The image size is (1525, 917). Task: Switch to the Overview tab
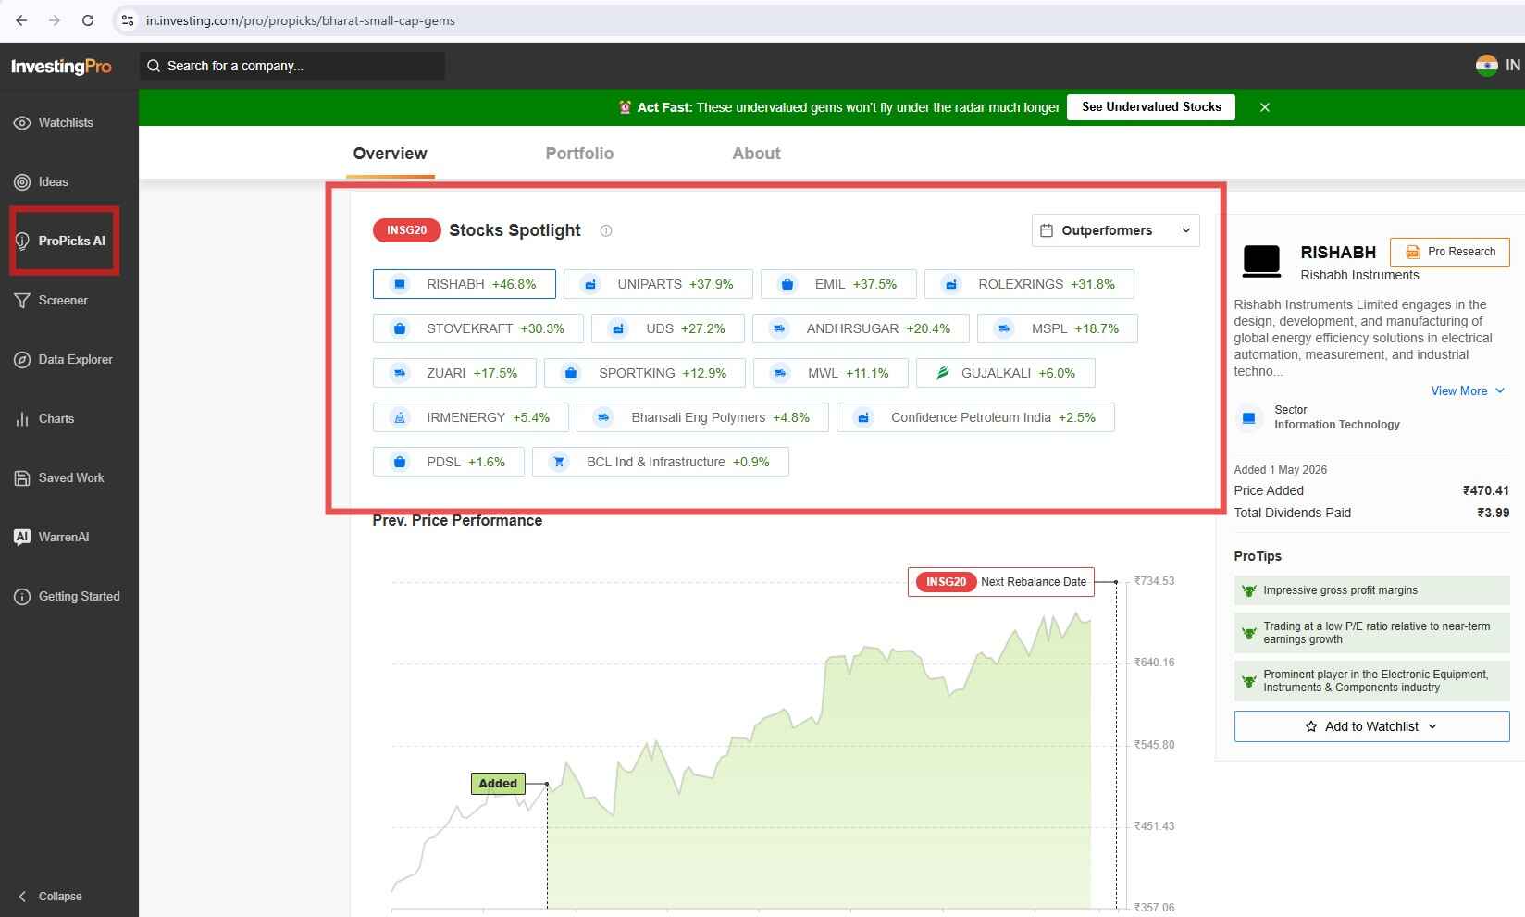pyautogui.click(x=390, y=154)
